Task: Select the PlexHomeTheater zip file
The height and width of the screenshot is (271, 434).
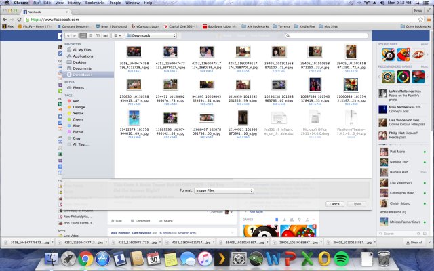Action: point(351,118)
